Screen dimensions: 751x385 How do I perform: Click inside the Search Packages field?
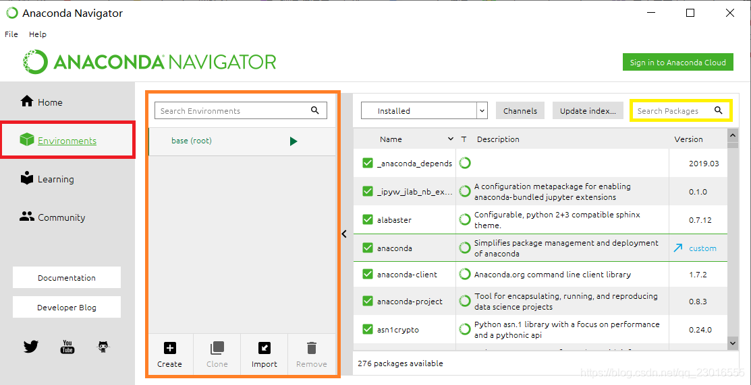679,110
